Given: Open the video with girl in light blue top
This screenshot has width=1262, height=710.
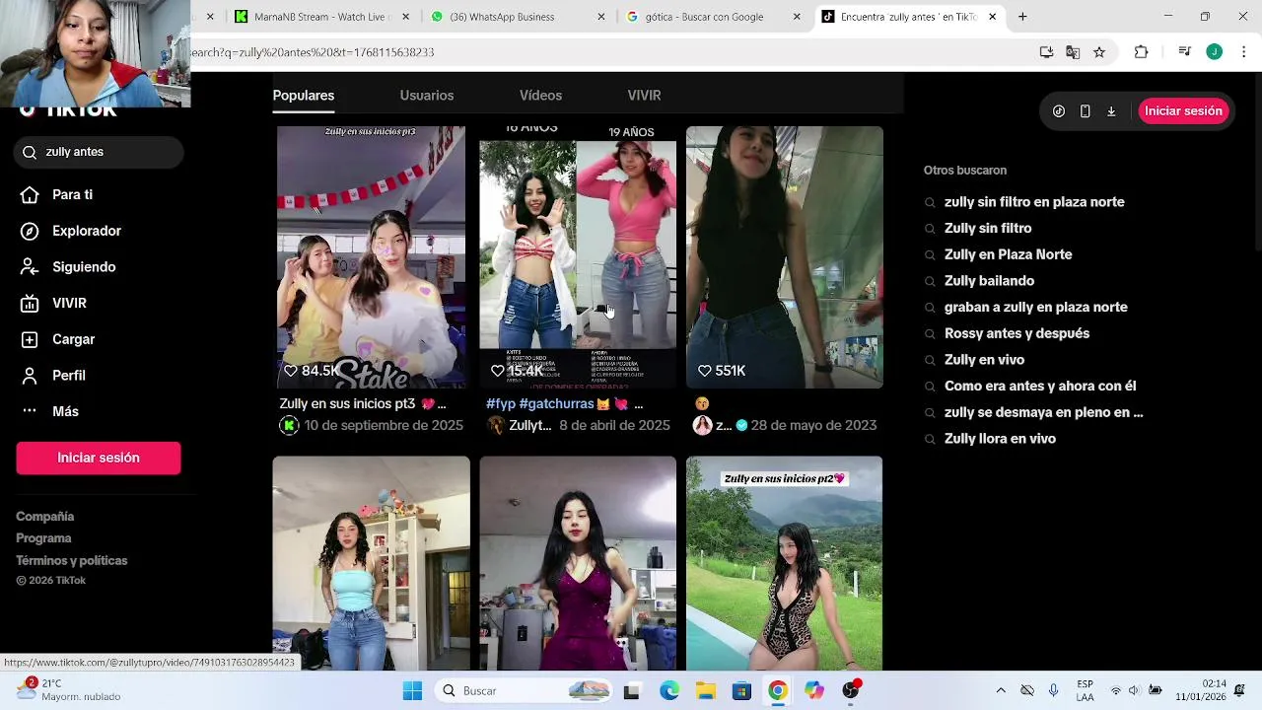Looking at the screenshot, I should click(372, 563).
